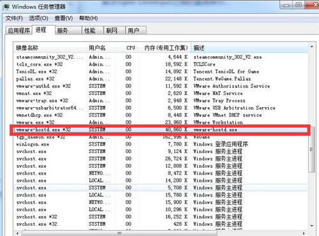Select the vmware-usbarbitrator64 process
Viewport: 319px width, 236px height.
161,108
